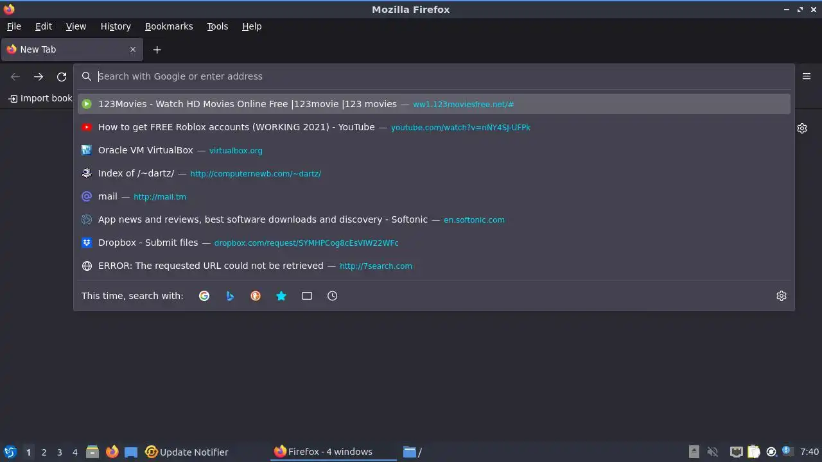Screen dimensions: 822x462
Task: Focus the address bar search field
Action: coord(434,76)
